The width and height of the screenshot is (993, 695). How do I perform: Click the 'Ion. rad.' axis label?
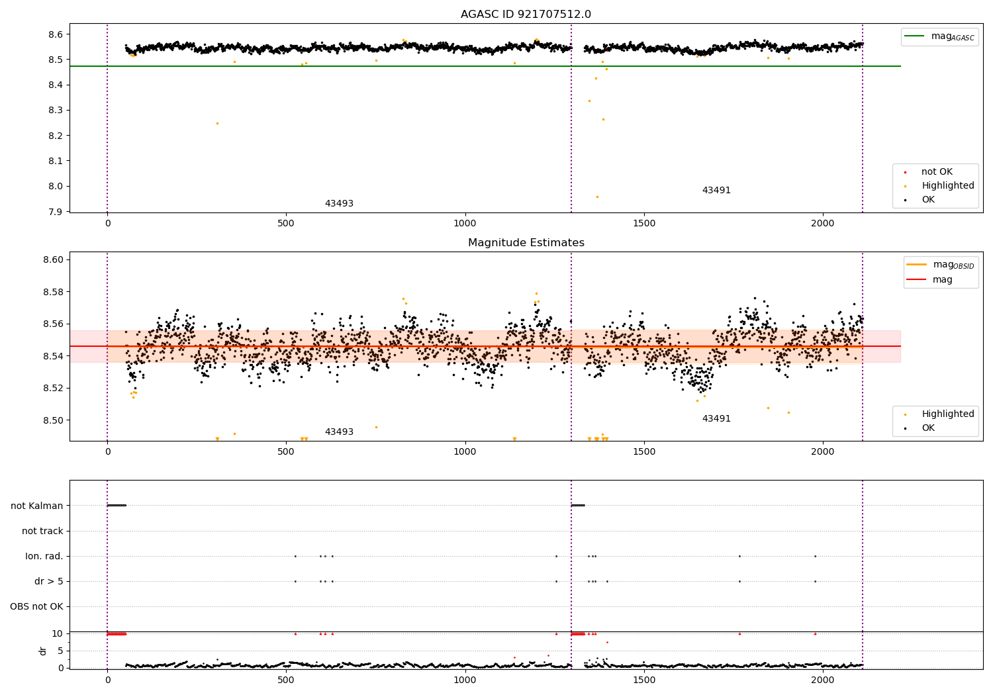pos(44,557)
